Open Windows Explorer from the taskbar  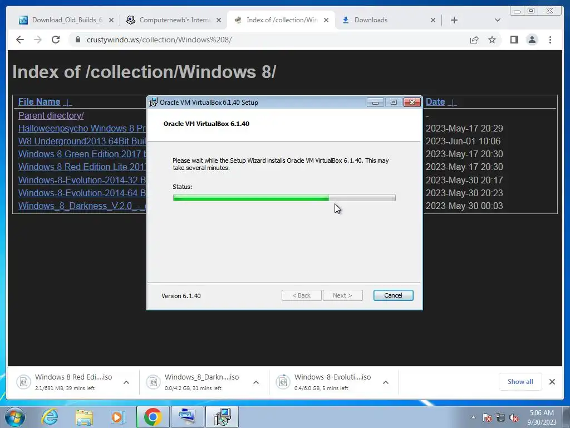tap(84, 417)
